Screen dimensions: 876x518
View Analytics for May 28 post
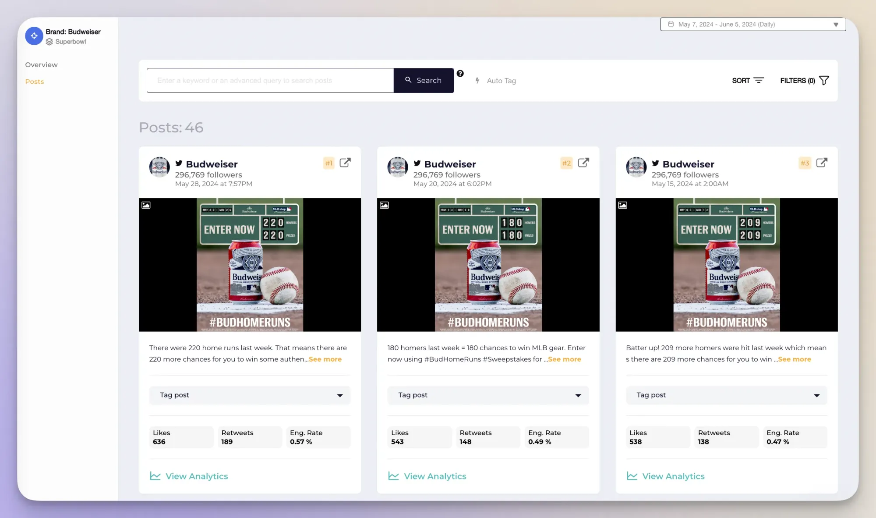tap(189, 476)
